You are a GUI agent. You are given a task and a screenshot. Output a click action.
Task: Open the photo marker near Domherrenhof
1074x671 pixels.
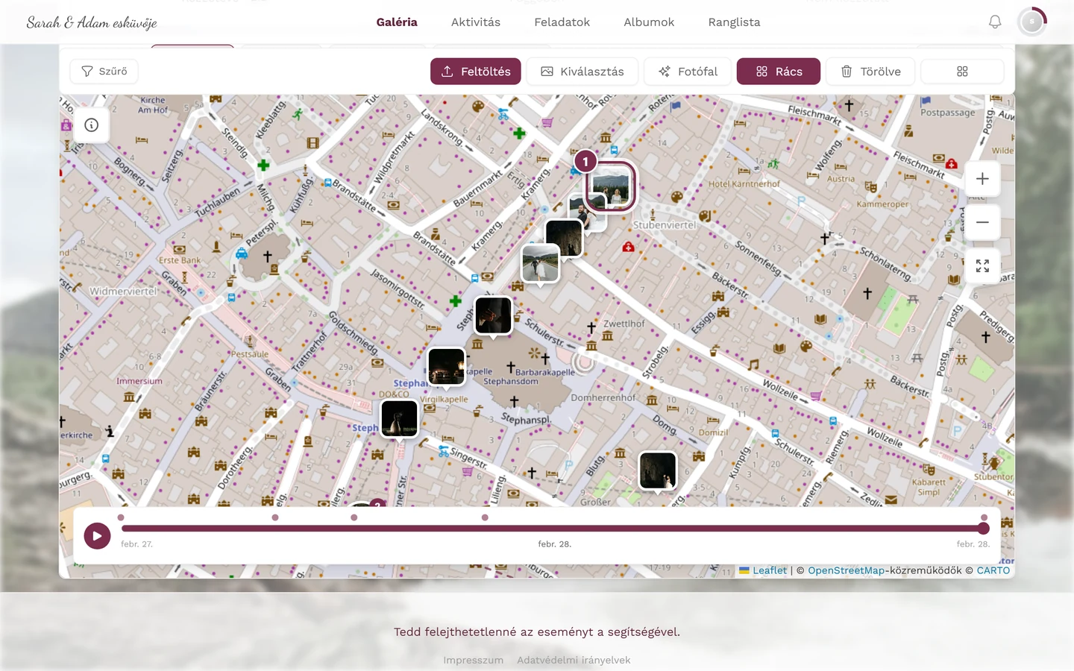pos(658,470)
